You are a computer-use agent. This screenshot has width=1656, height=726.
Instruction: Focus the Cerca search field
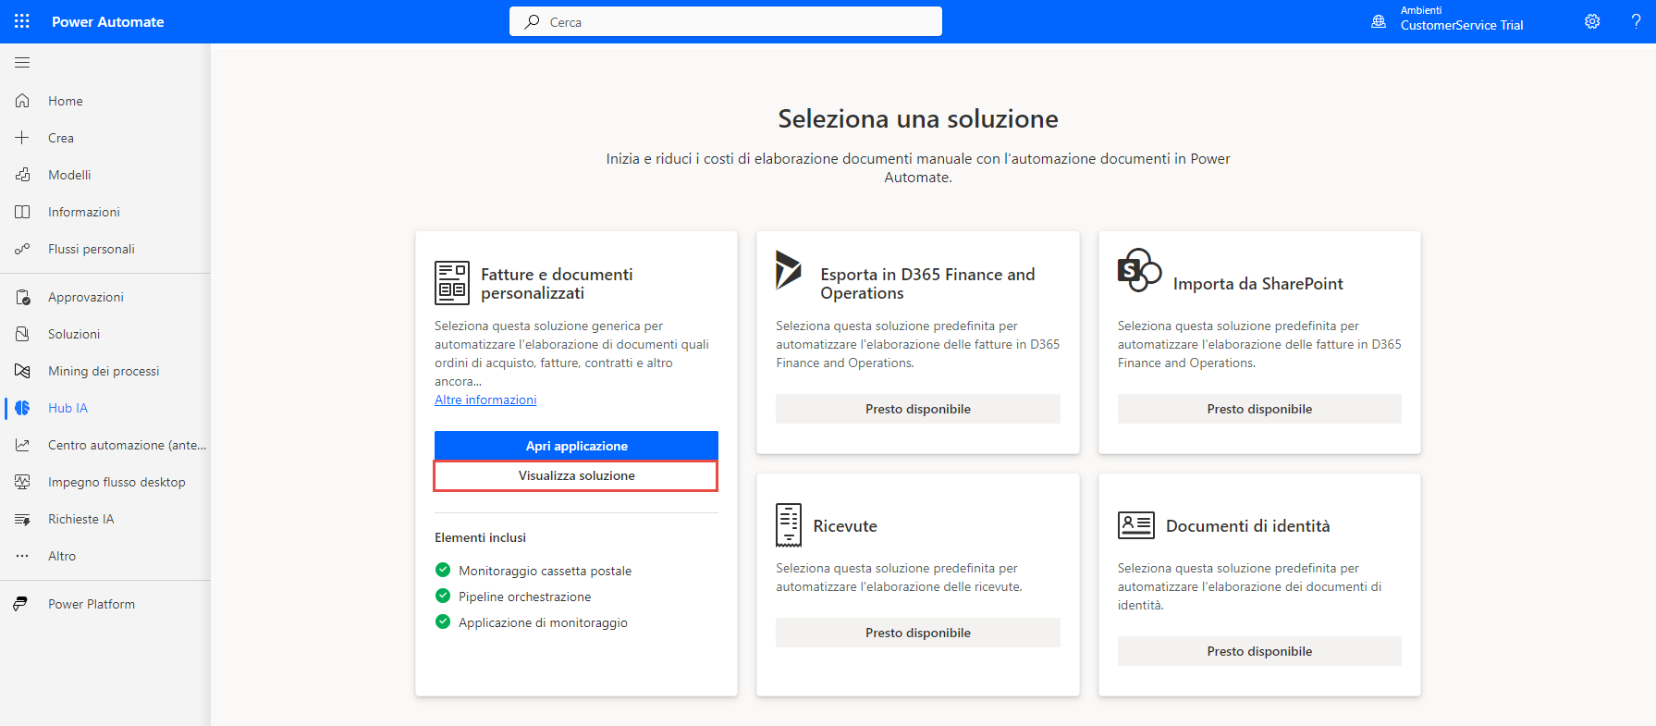pyautogui.click(x=726, y=21)
